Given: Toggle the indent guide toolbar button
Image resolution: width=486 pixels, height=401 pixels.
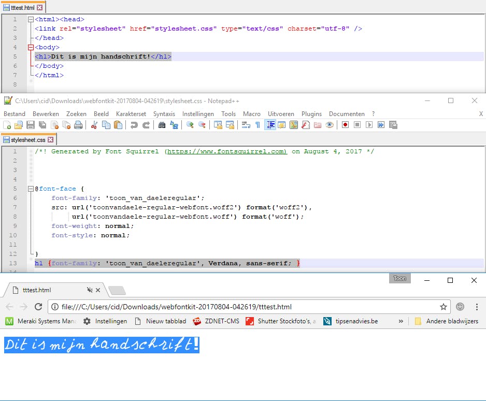Looking at the screenshot, I should coord(270,125).
